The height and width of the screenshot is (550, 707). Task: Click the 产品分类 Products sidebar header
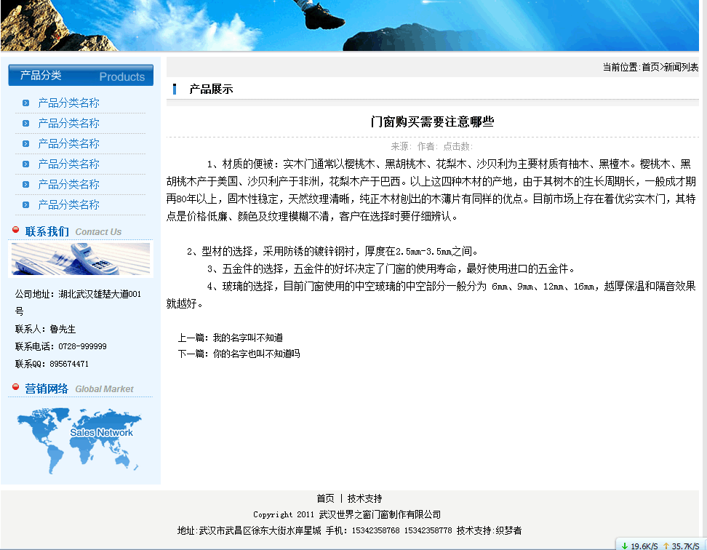pyautogui.click(x=81, y=76)
